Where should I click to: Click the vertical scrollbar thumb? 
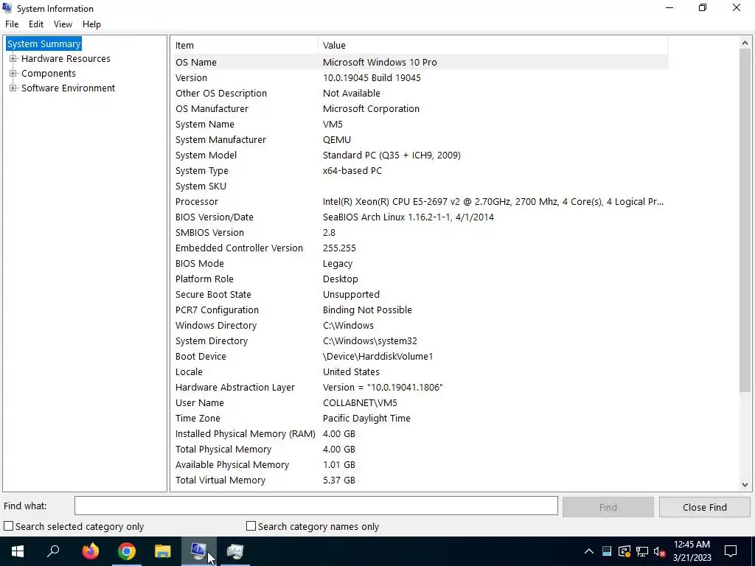click(745, 220)
